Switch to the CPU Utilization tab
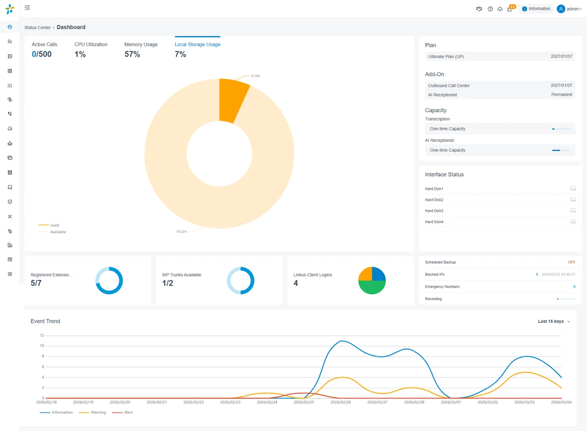Screen dimensions: 587x431 (x=91, y=49)
